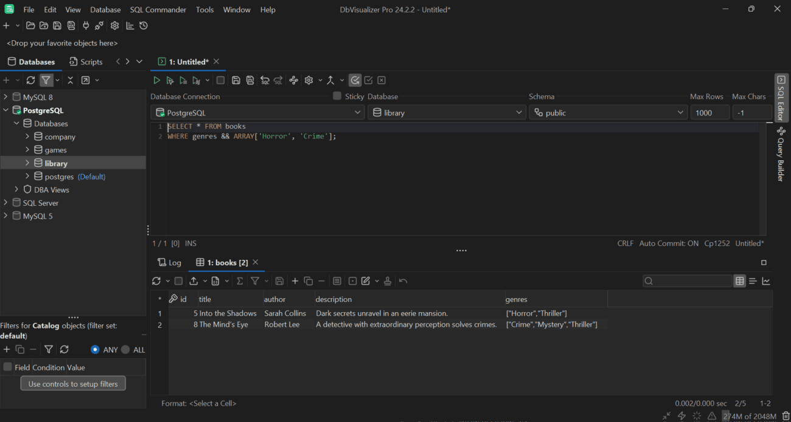Click the Export grid icon in results toolbar
The width and height of the screenshot is (791, 422).
point(195,281)
